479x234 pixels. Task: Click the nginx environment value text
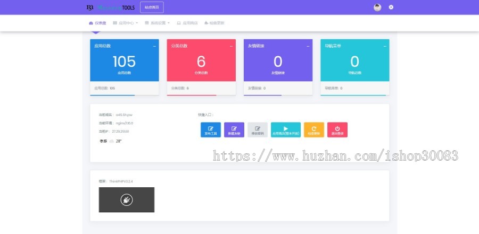pos(125,123)
